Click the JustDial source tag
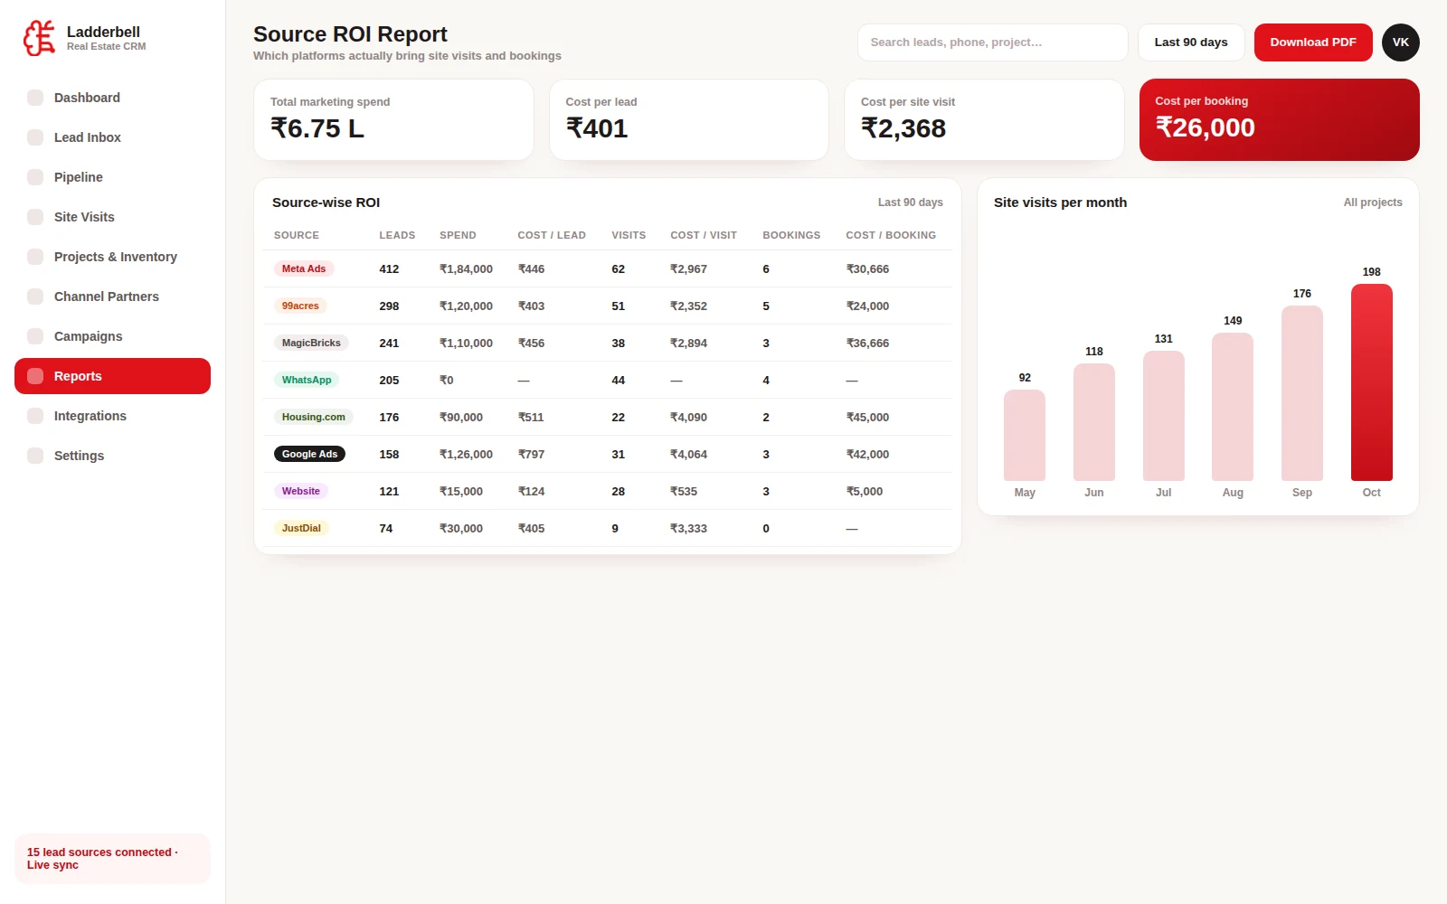Screen dimensions: 1447x904 (x=301, y=528)
